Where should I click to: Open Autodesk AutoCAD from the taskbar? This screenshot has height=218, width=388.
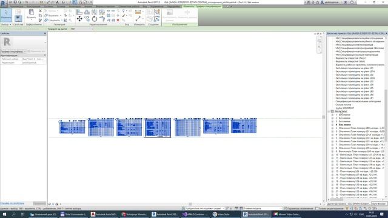pyautogui.click(x=104, y=214)
